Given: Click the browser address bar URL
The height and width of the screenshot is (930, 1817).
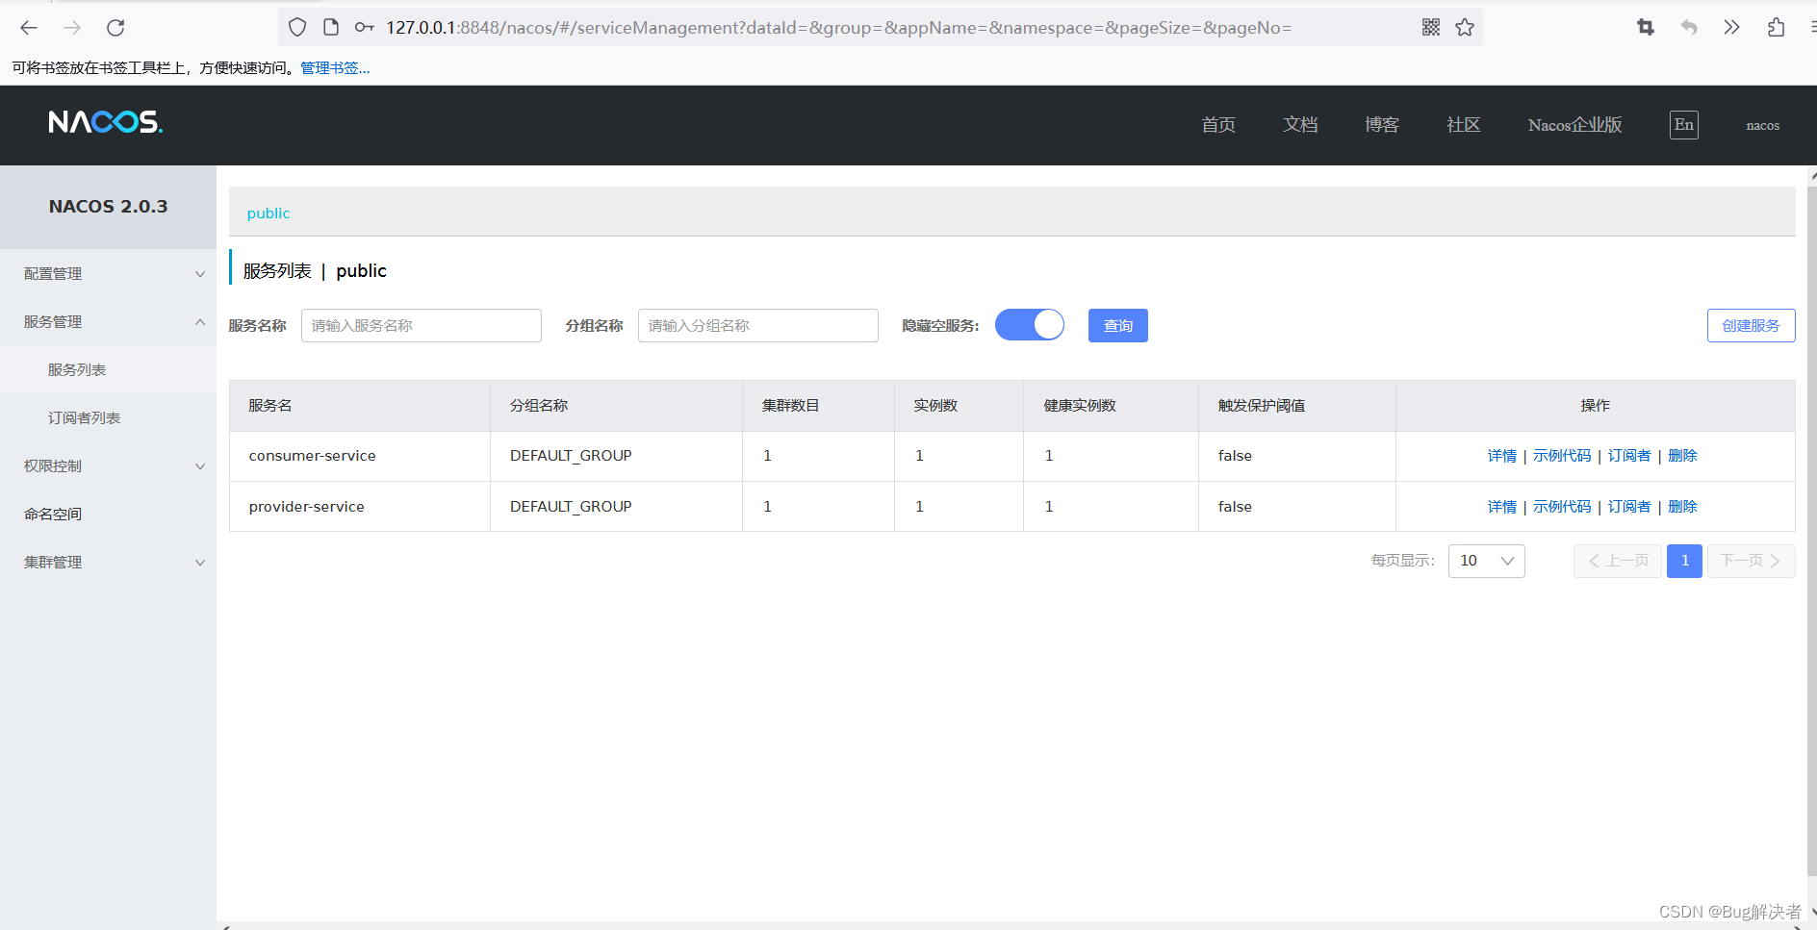Looking at the screenshot, I should 838,28.
